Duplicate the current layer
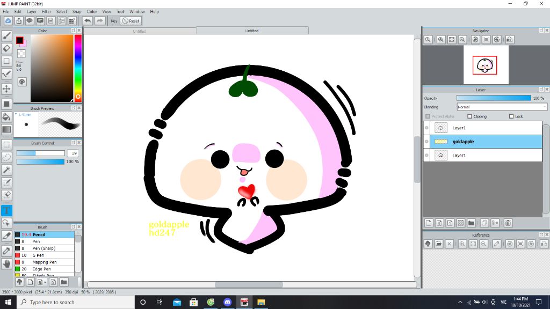 [x=484, y=223]
